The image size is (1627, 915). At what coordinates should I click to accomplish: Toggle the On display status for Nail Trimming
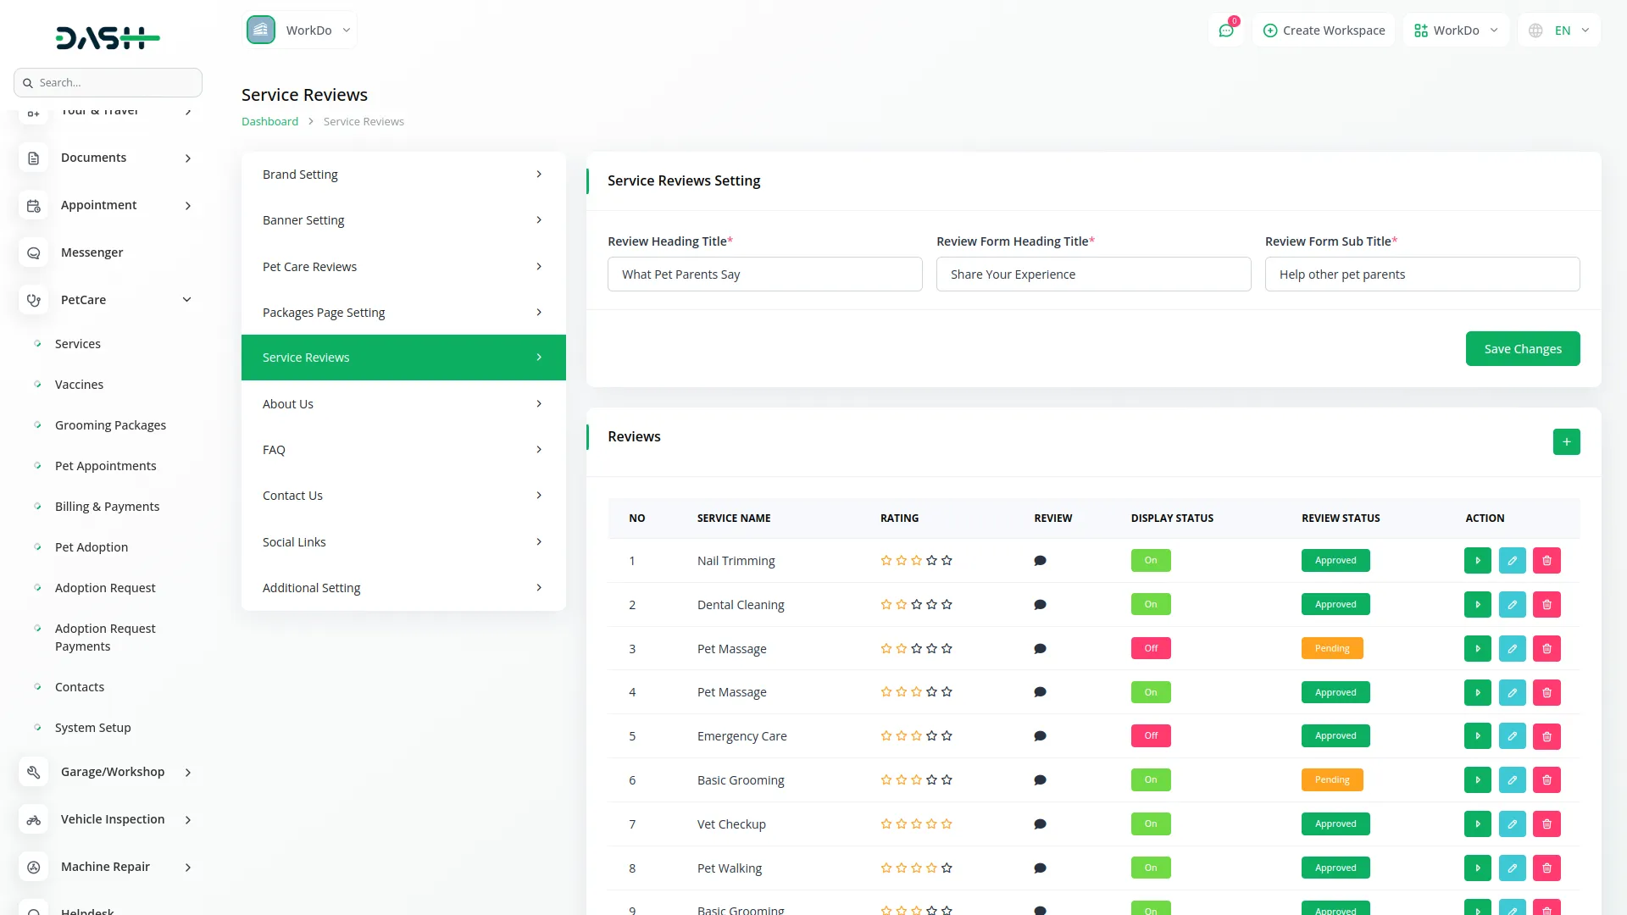[1150, 561]
